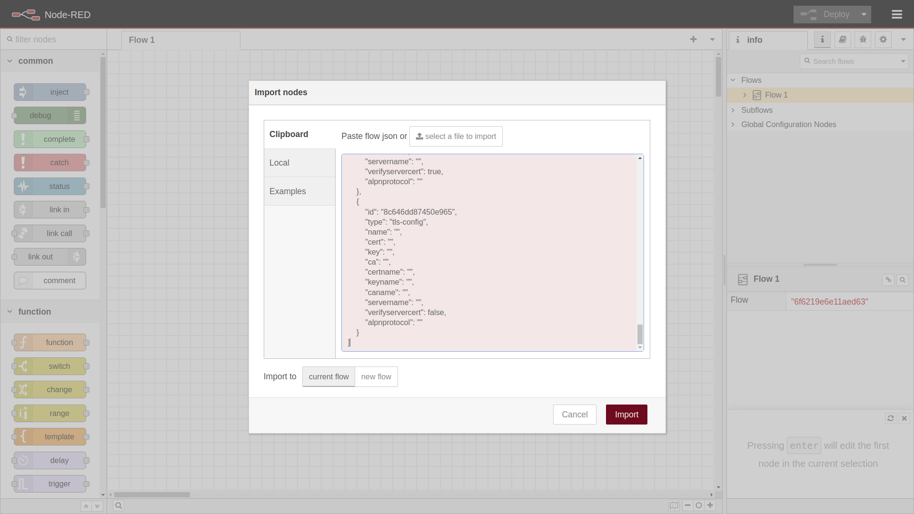
Task: Click the workspace horizontal scrollbar thumb
Action: [152, 494]
